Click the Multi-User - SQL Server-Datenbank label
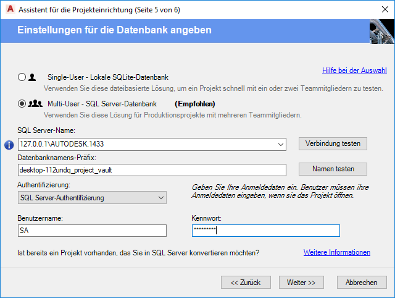This screenshot has height=298, width=395. [x=102, y=104]
